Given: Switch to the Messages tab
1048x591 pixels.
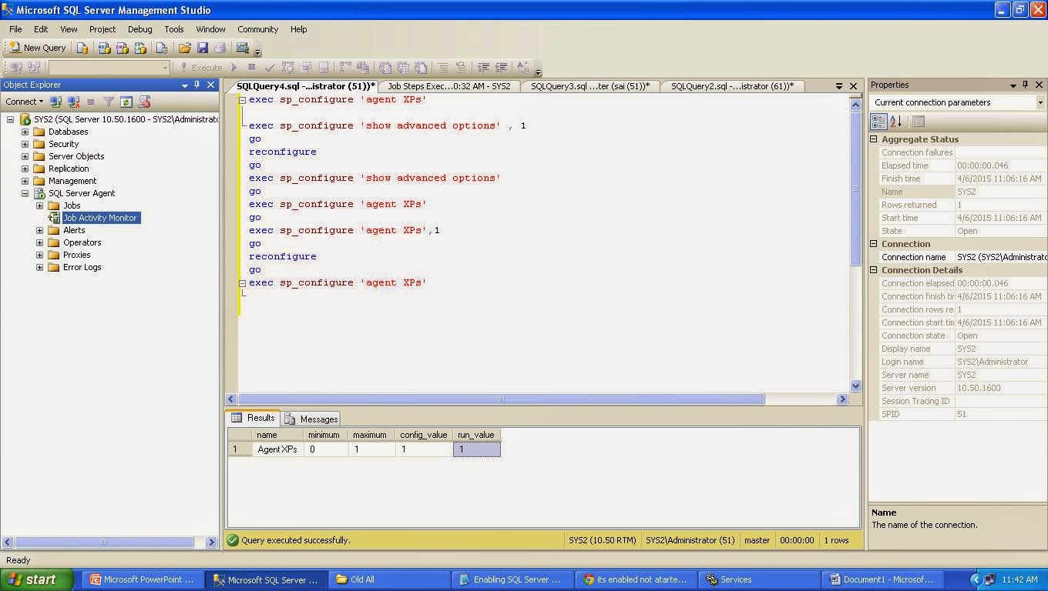Looking at the screenshot, I should 318,419.
